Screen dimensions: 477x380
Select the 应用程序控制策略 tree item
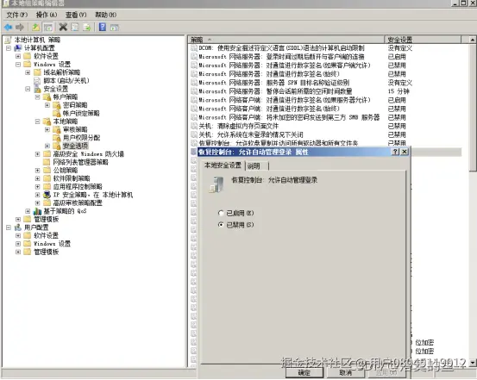(x=78, y=187)
